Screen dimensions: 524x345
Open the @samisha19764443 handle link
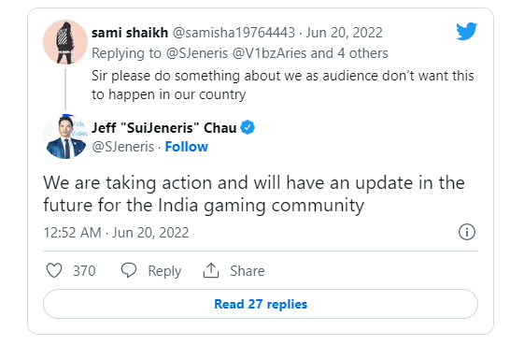coord(234,33)
